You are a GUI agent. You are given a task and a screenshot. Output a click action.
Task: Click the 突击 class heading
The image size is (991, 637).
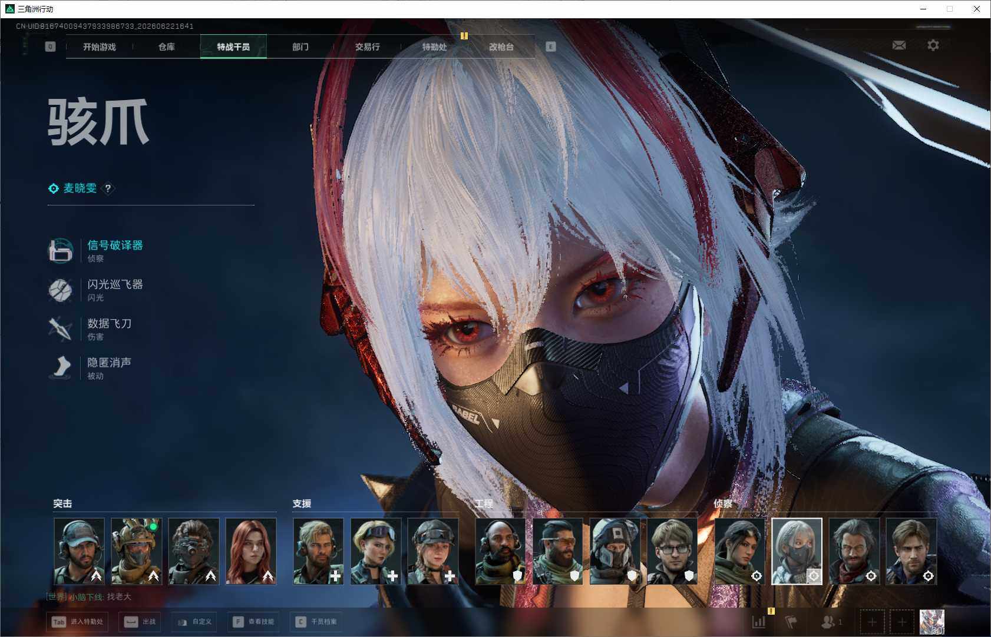(x=62, y=503)
